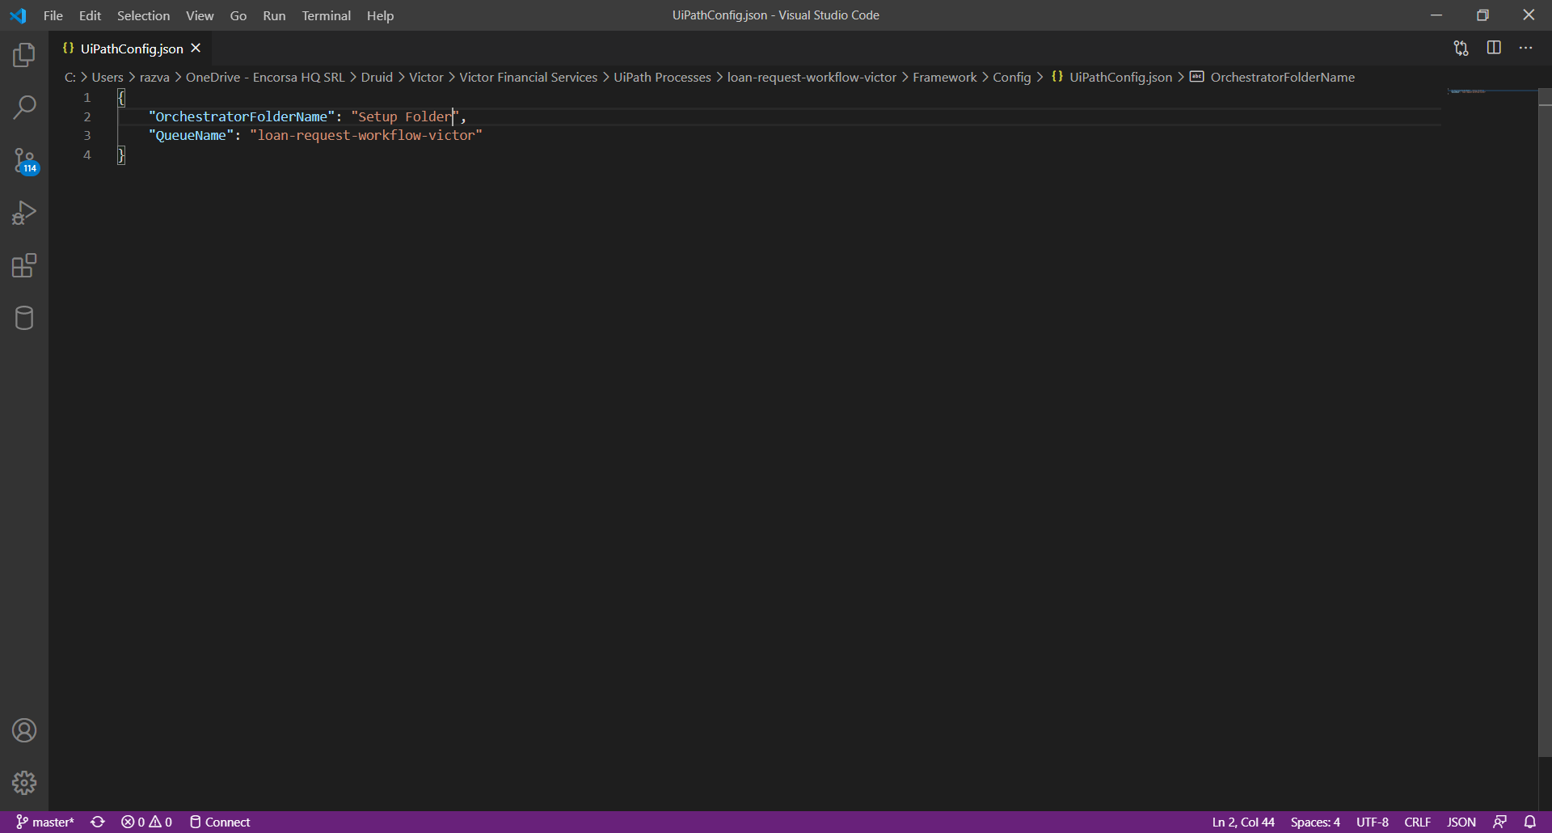Click the Druid breadcrumb segment
Viewport: 1552px width, 833px height.
(x=377, y=77)
